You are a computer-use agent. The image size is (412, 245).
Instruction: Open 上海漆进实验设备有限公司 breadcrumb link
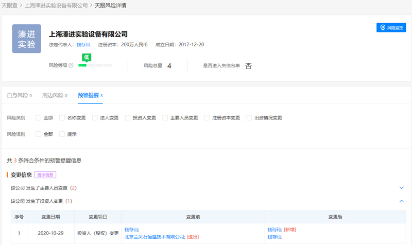[56, 6]
